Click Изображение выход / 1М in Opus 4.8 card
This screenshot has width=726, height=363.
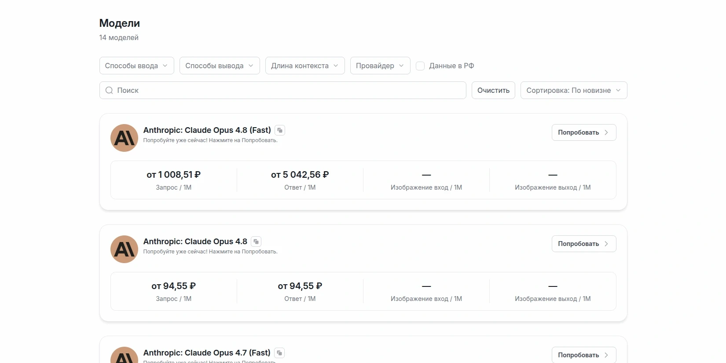tap(553, 299)
